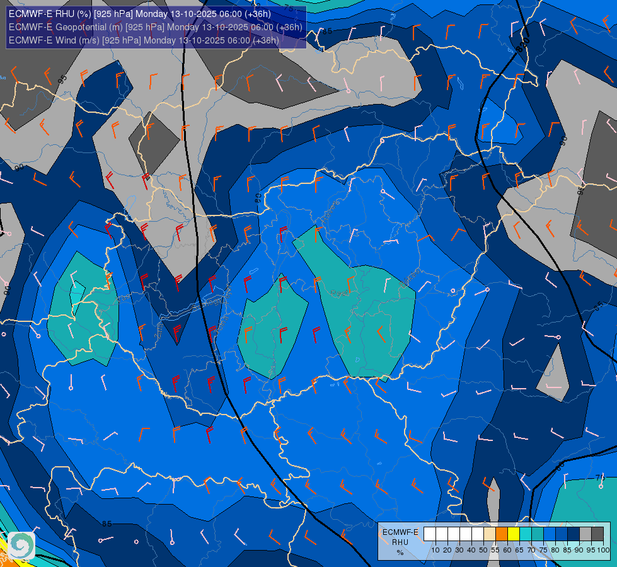Click the ECMWF-E label in the legend
The height and width of the screenshot is (567, 617).
[401, 532]
